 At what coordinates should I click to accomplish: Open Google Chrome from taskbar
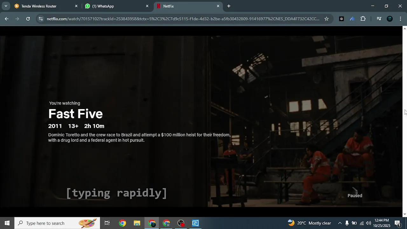122,223
